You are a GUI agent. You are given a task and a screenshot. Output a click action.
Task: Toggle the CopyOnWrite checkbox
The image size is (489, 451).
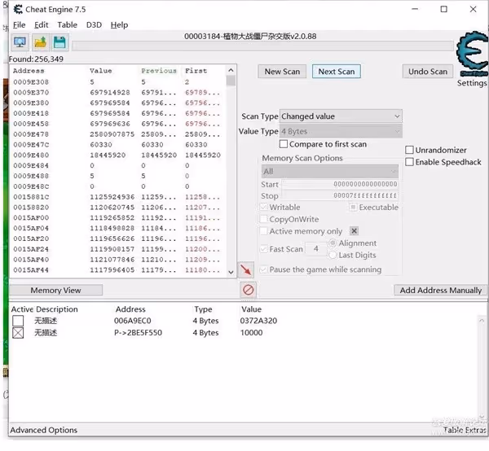point(264,219)
